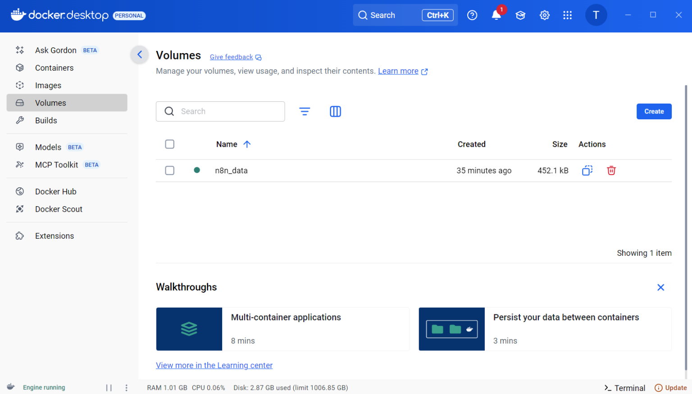
Task: Pause the Docker engine
Action: 109,387
